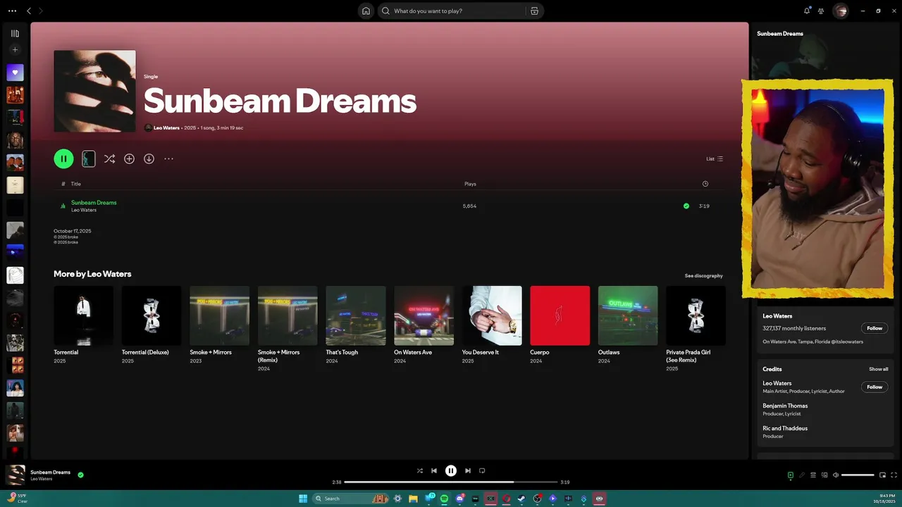Open Sunbeam Dreams track title in row
This screenshot has width=902, height=507.
(x=94, y=202)
